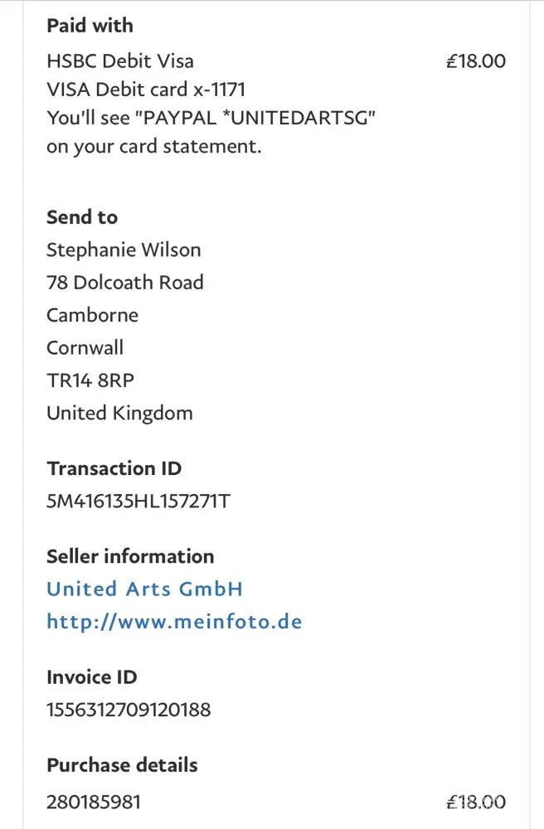Screen dimensions: 544x829
Task: Click the postcode TR14 8RP
Action: 90,381
